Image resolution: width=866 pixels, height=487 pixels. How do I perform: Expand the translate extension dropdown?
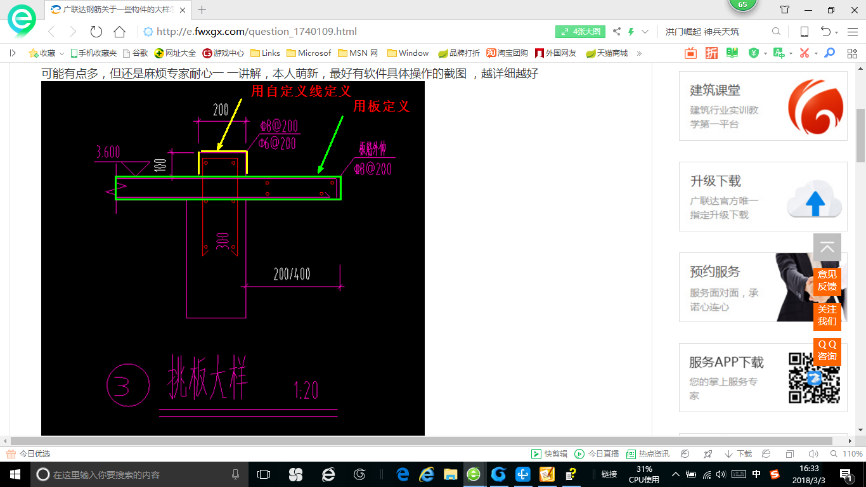pyautogui.click(x=791, y=54)
